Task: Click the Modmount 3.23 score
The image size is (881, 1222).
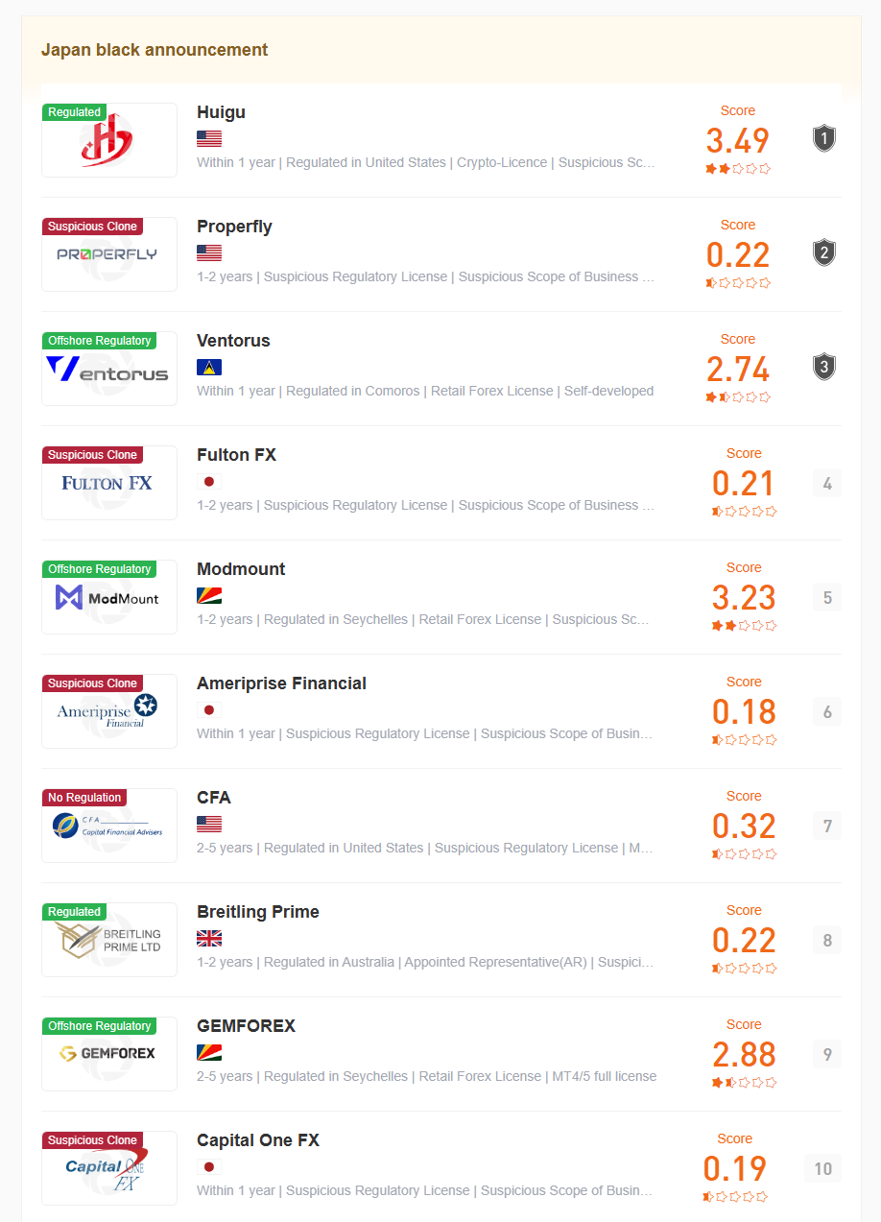Action: (x=744, y=598)
